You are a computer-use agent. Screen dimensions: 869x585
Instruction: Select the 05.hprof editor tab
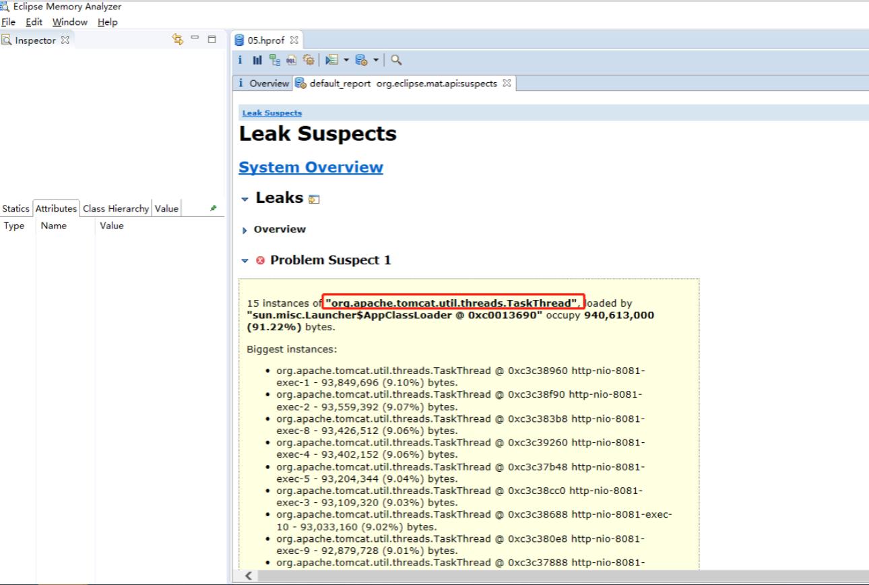tap(267, 40)
